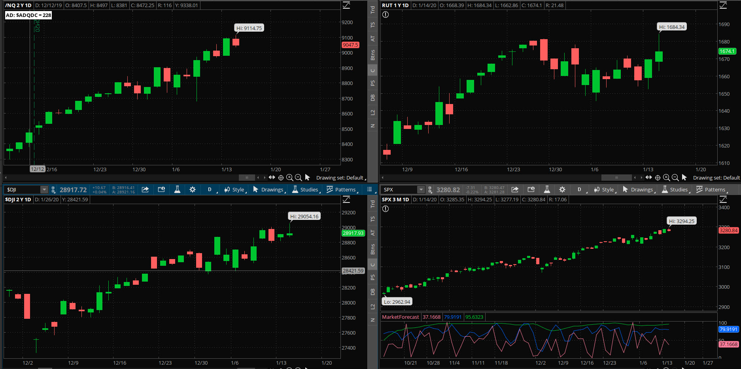Open the Btns sidebar tab on /NQ chart
This screenshot has width=741, height=369.
pos(372,55)
